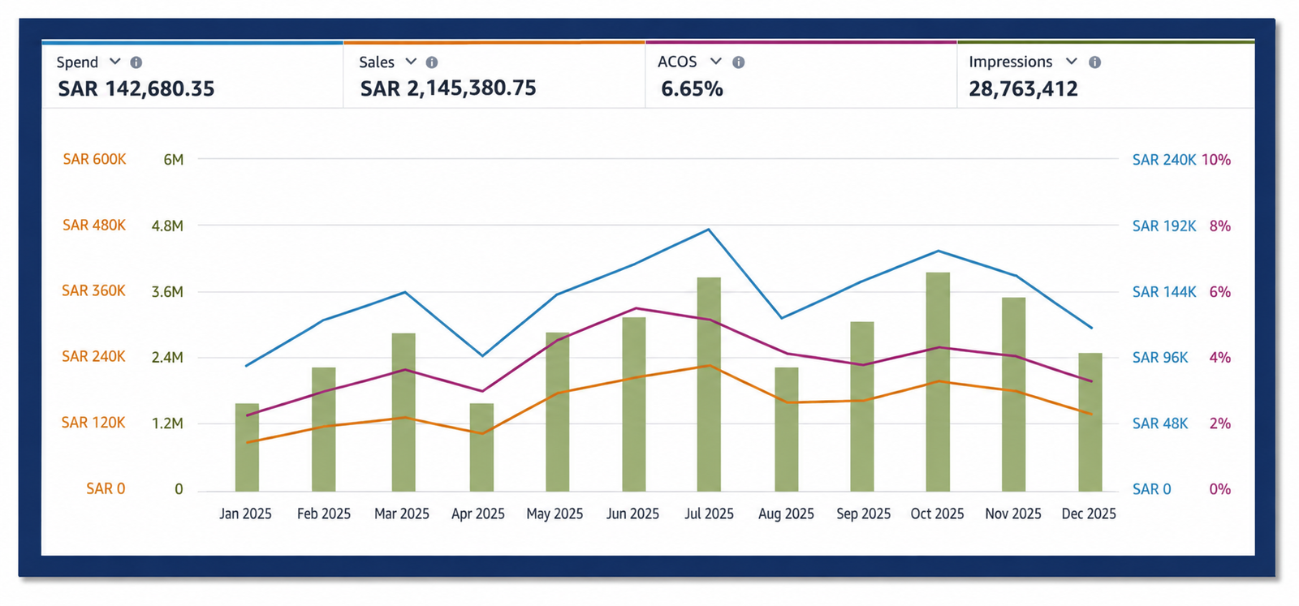
Task: Click the 1.2M impressions axis label
Action: click(167, 423)
